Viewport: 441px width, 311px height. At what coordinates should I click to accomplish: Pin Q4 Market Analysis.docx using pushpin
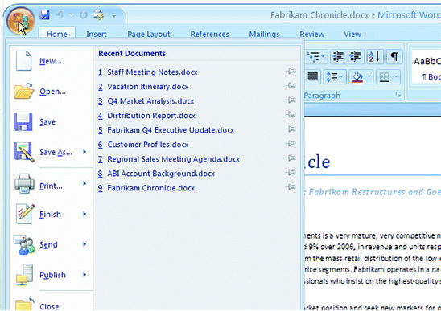point(291,100)
